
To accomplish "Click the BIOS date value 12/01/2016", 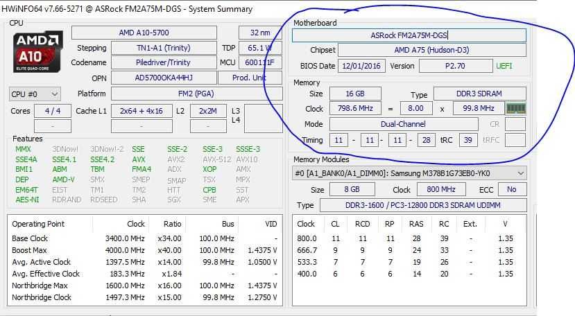I will coord(361,66).
